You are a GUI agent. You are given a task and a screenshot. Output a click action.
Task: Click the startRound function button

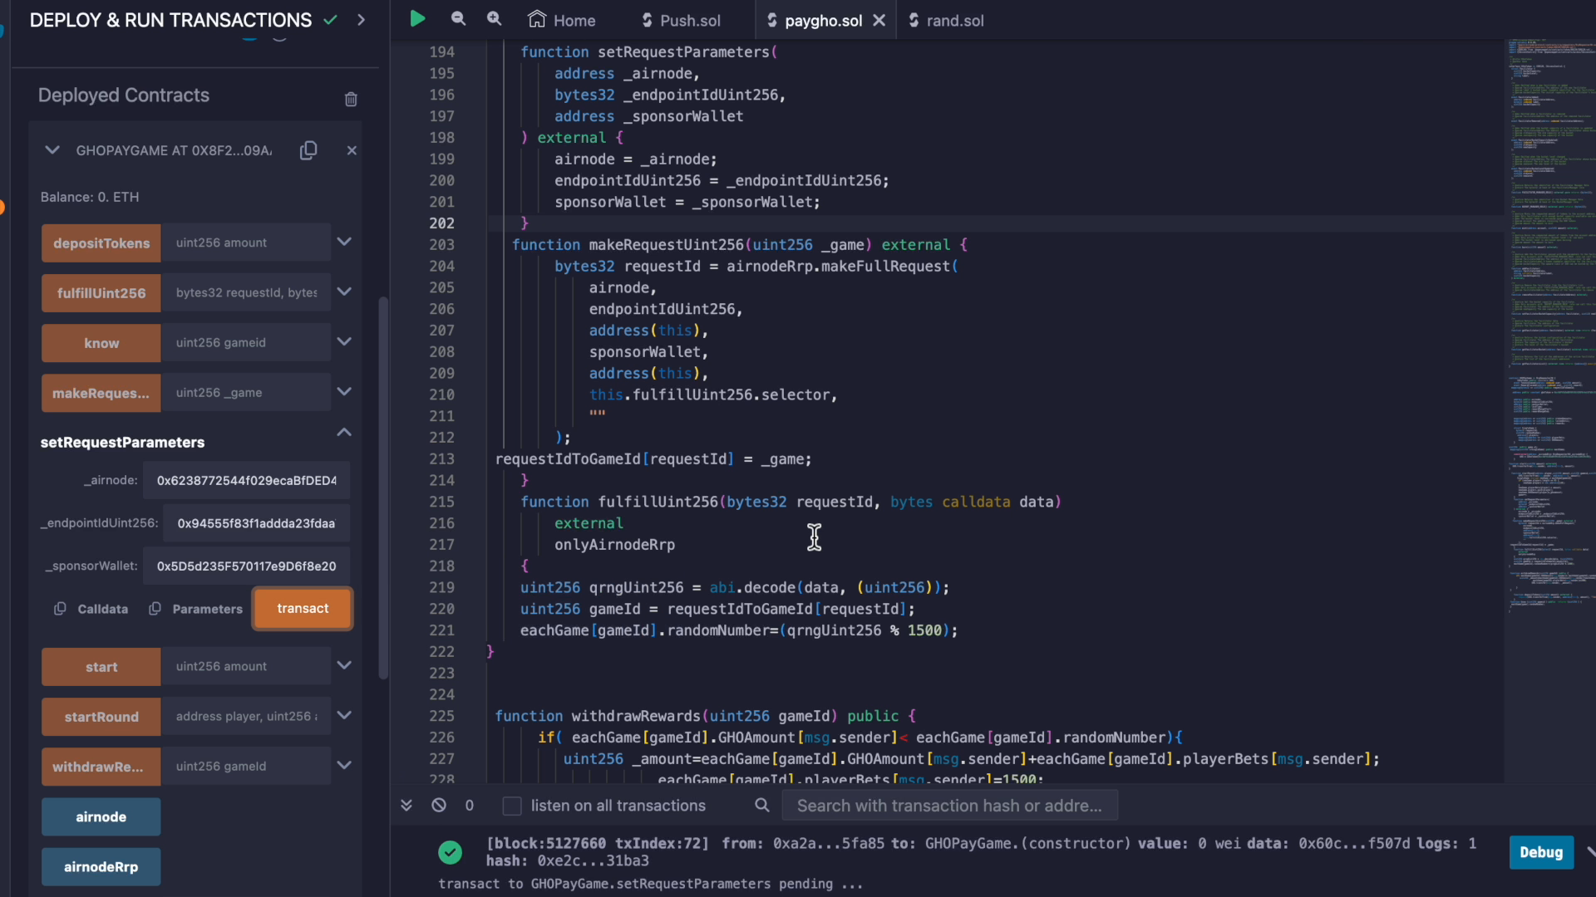tap(101, 716)
